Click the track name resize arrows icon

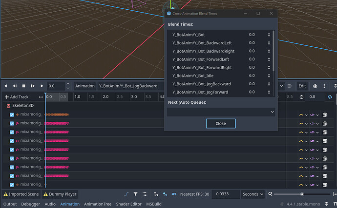click(41, 97)
